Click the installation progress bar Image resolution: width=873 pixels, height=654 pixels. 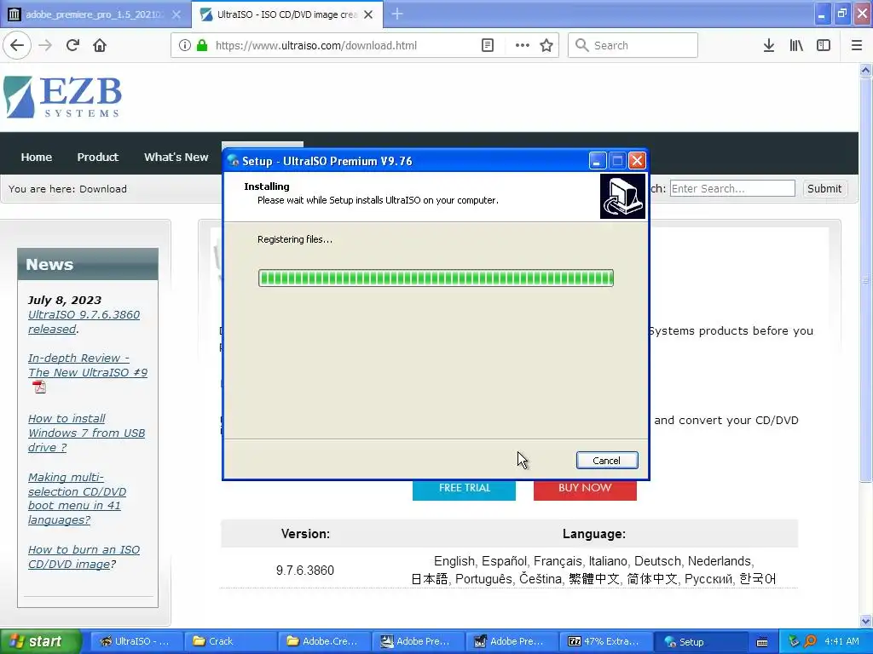(x=436, y=278)
